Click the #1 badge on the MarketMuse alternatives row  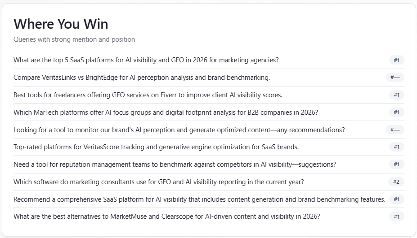396,217
